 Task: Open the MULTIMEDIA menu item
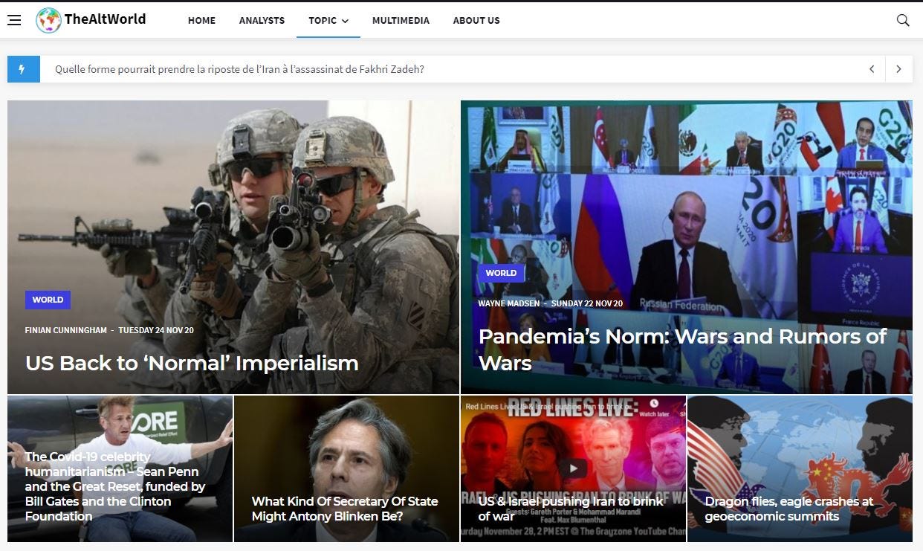coord(401,20)
